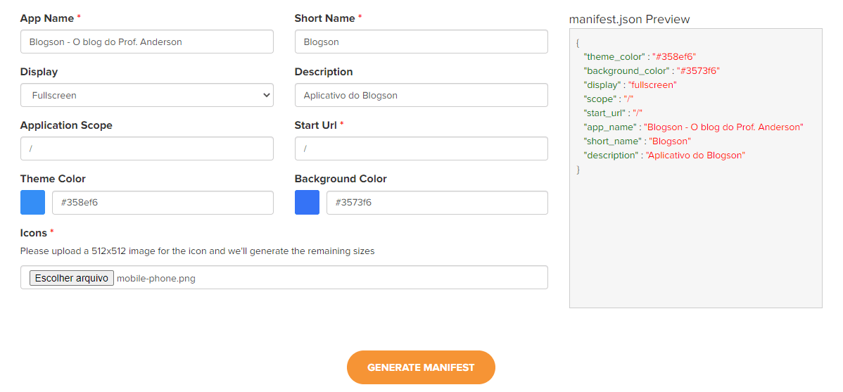
Task: Click the App Name input field
Action: click(x=147, y=42)
